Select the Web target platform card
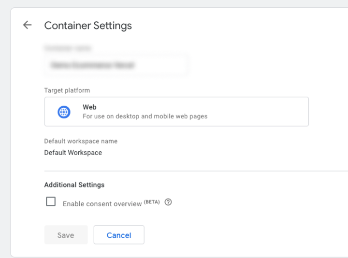This screenshot has height=258, width=348. (176, 112)
